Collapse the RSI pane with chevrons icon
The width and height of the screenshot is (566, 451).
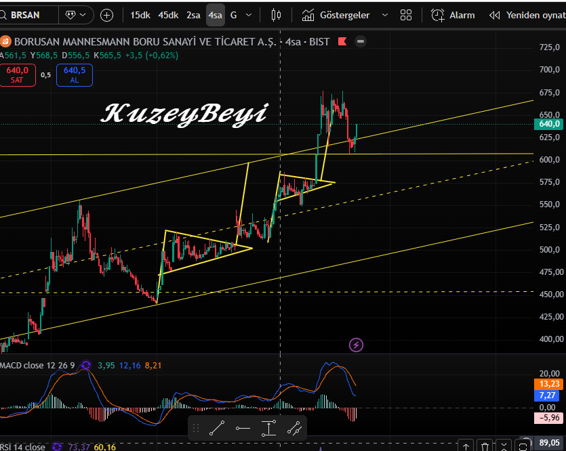[504, 446]
